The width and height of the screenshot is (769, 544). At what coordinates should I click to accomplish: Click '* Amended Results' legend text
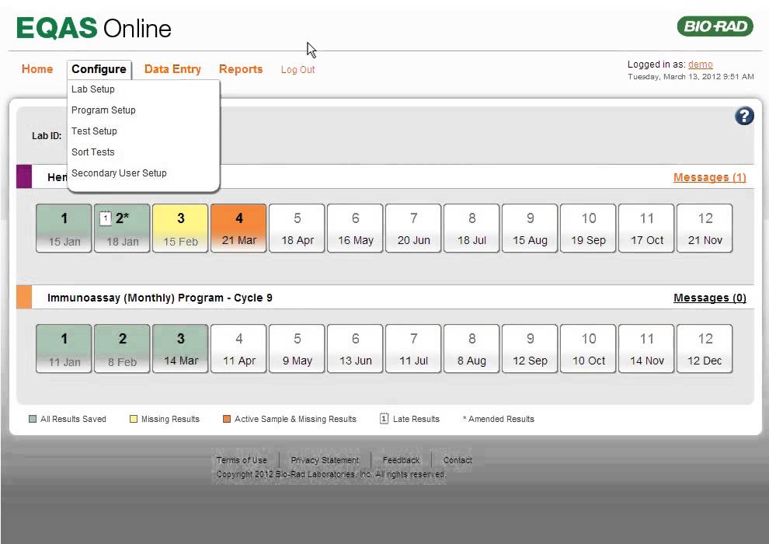coord(498,419)
